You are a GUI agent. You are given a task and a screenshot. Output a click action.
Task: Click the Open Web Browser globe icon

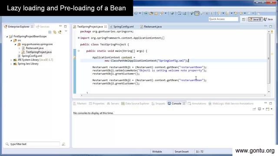pyautogui.click(x=172, y=13)
